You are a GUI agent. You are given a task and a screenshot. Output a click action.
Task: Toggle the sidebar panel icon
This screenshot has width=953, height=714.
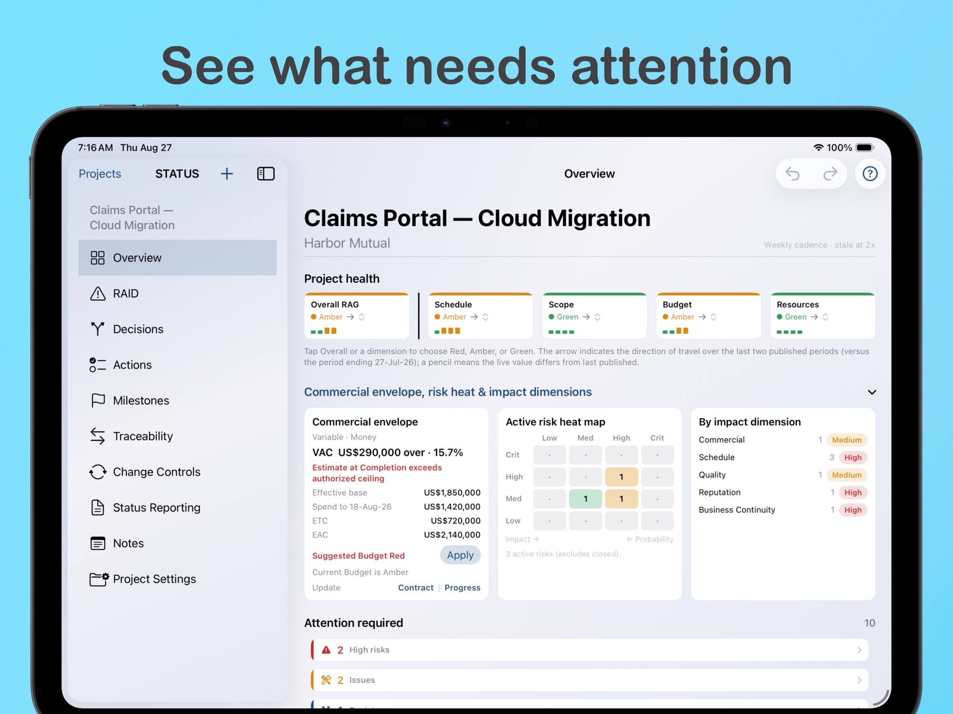(x=266, y=174)
